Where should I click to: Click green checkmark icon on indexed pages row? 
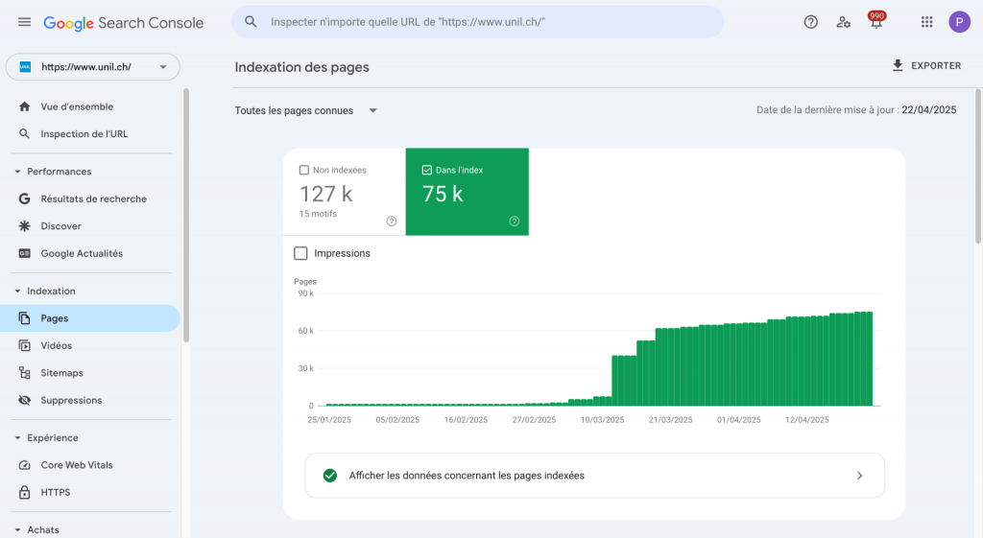pyautogui.click(x=330, y=476)
